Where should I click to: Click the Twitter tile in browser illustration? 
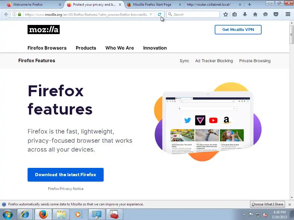[x=187, y=120]
